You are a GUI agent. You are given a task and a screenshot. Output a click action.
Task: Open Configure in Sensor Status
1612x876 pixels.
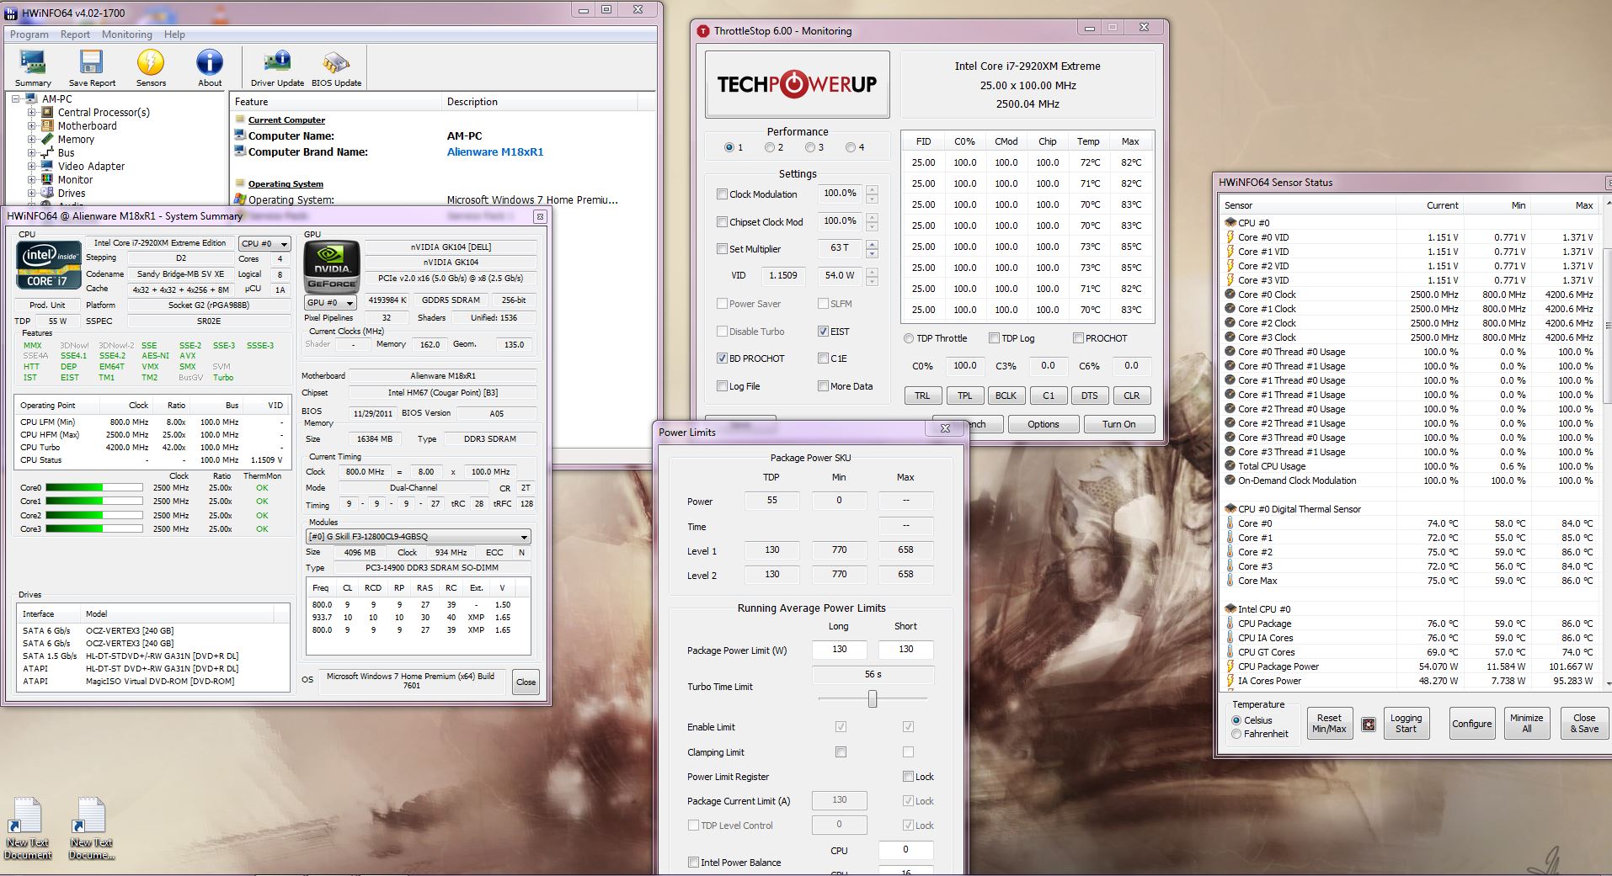pyautogui.click(x=1471, y=724)
